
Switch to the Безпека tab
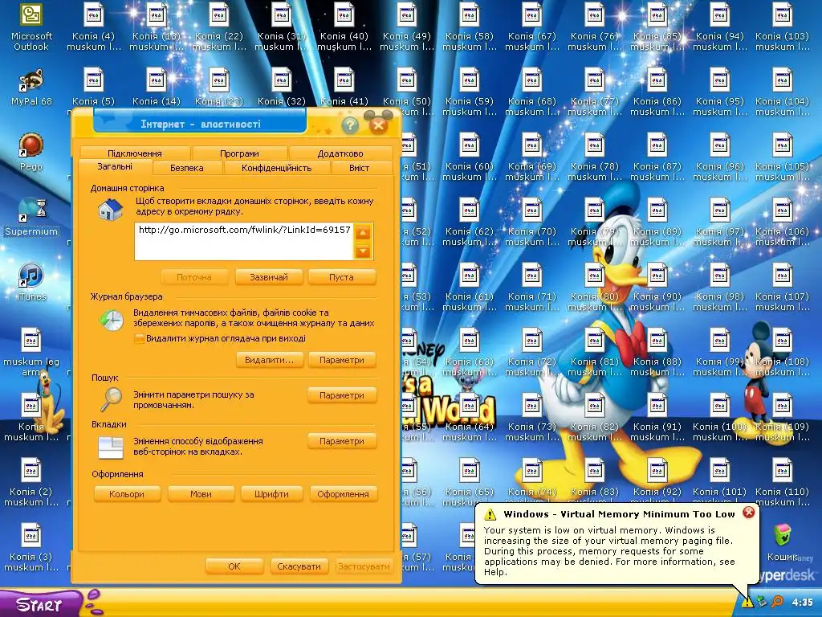tap(186, 168)
